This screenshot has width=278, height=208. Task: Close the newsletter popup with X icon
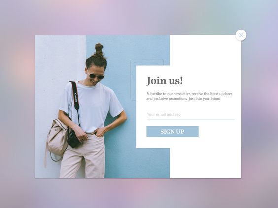coord(241,35)
